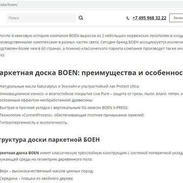Click the phone handset icon
Viewport: 183px width, 183px height.
click(128, 18)
